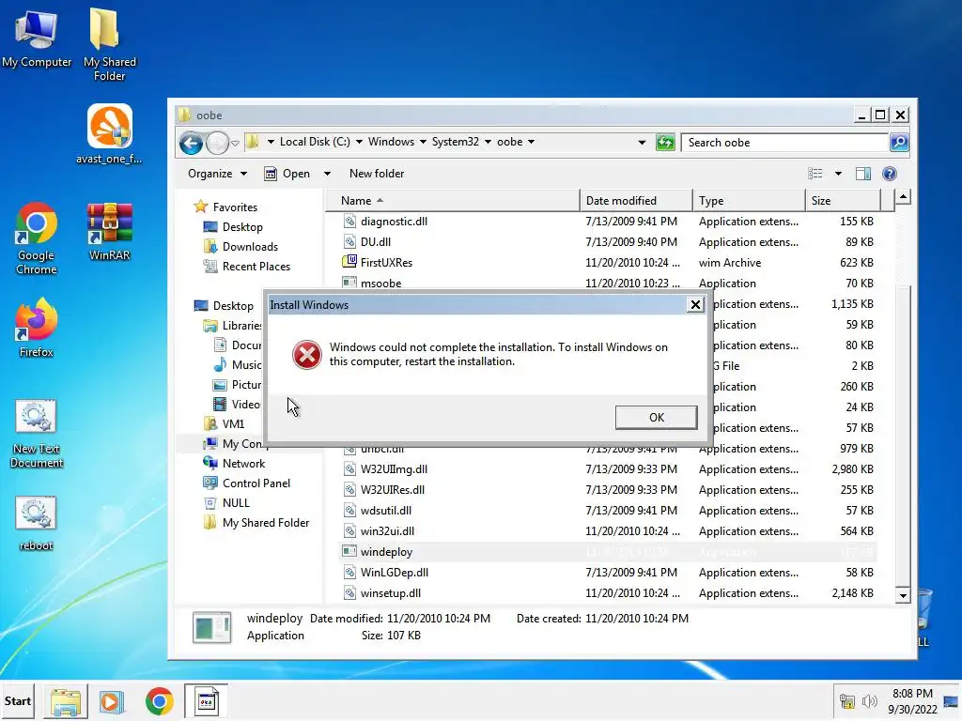Viewport: 962px width, 721px height.
Task: Select DU.dll file
Action: click(x=608, y=242)
